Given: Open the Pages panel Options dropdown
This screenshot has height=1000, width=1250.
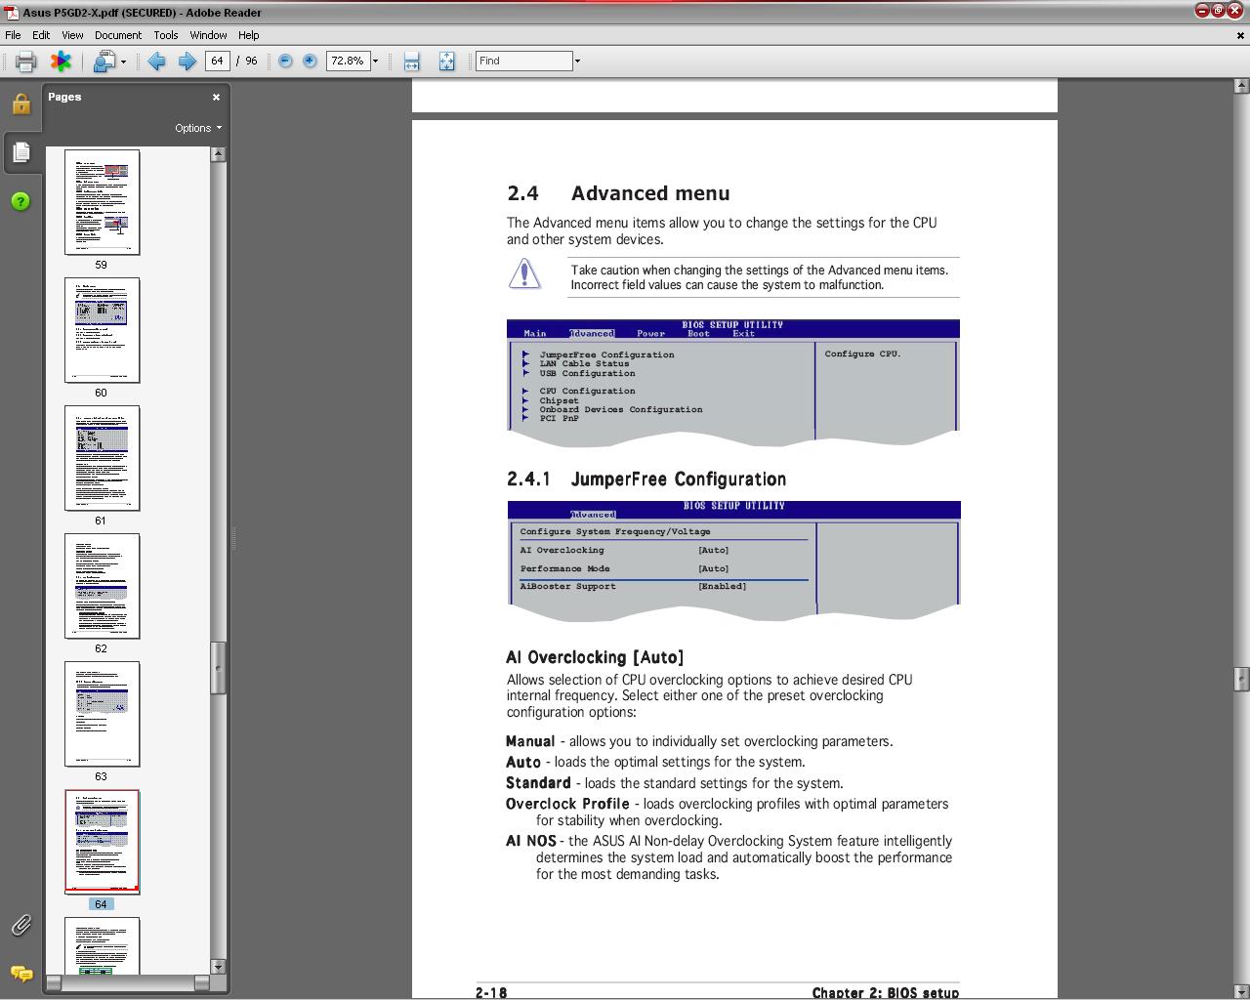Looking at the screenshot, I should click(198, 128).
